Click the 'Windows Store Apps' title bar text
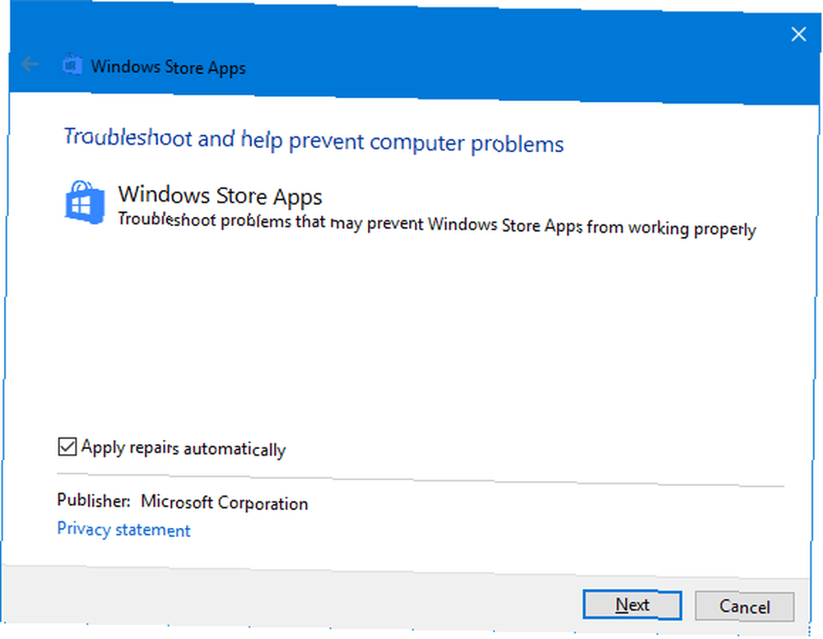 click(168, 67)
